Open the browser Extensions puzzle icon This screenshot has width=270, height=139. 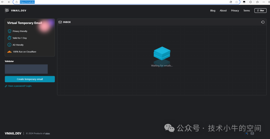click(251, 2)
